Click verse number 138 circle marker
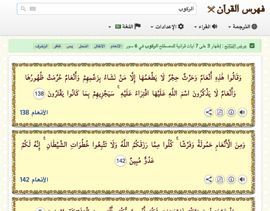This screenshot has height=211, width=270. 39,94
